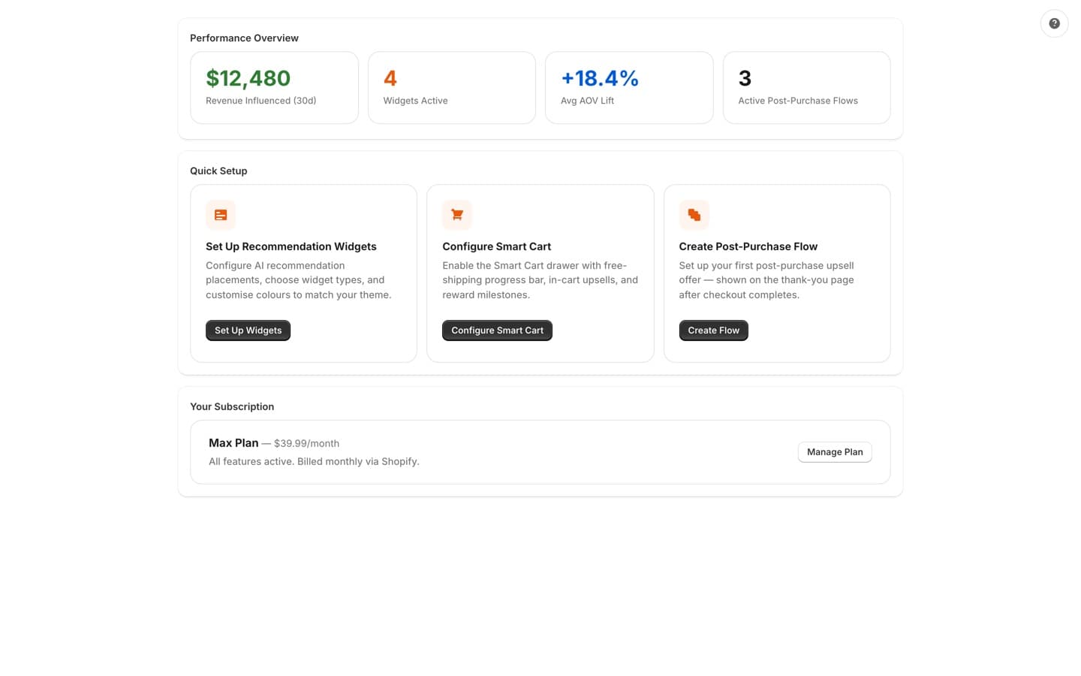This screenshot has width=1081, height=676.
Task: Click the Widgets Active label
Action: click(415, 101)
